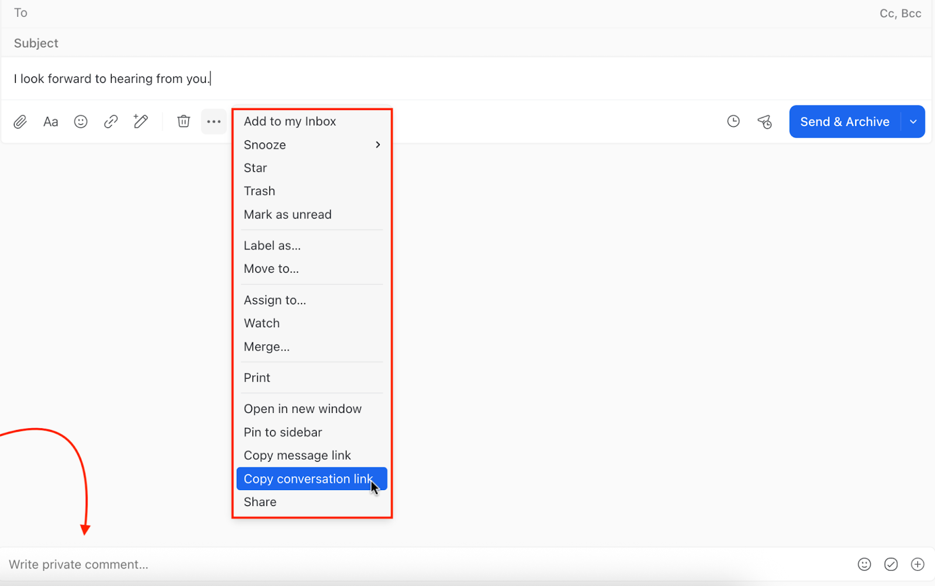Open the Send & Archive dropdown arrow
The width and height of the screenshot is (935, 586).
[x=913, y=122]
